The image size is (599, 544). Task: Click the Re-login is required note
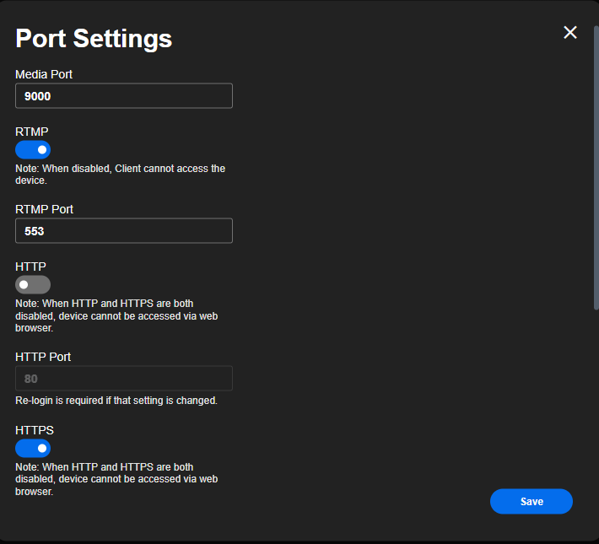(116, 401)
